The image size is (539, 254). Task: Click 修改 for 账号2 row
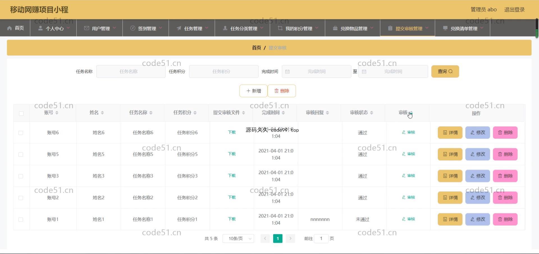[478, 198]
